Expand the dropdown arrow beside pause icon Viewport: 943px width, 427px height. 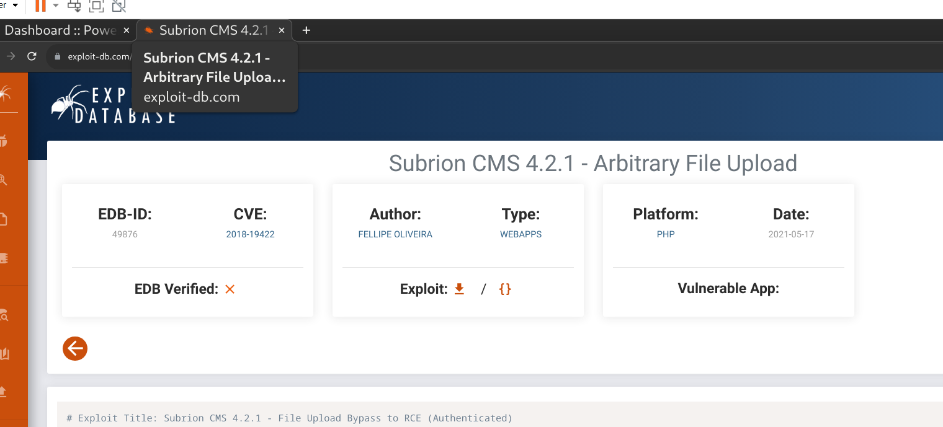tap(56, 6)
